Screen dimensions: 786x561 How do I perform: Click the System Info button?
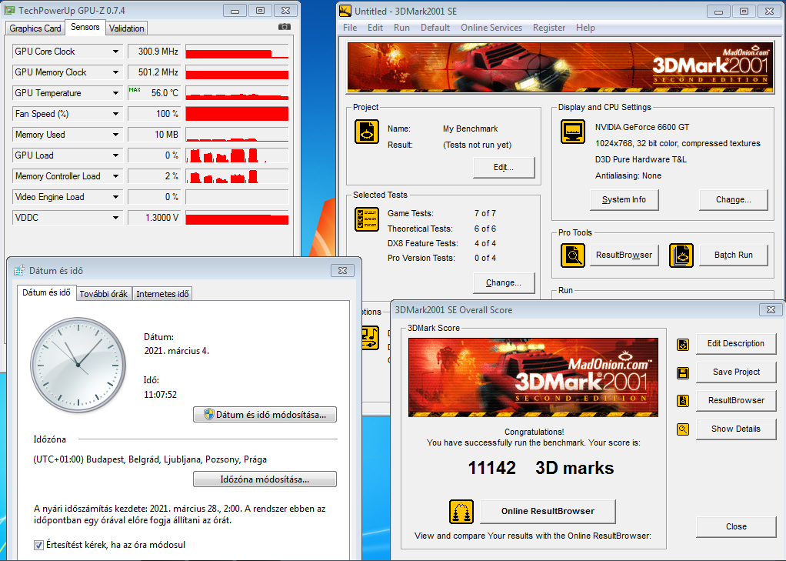tap(624, 200)
